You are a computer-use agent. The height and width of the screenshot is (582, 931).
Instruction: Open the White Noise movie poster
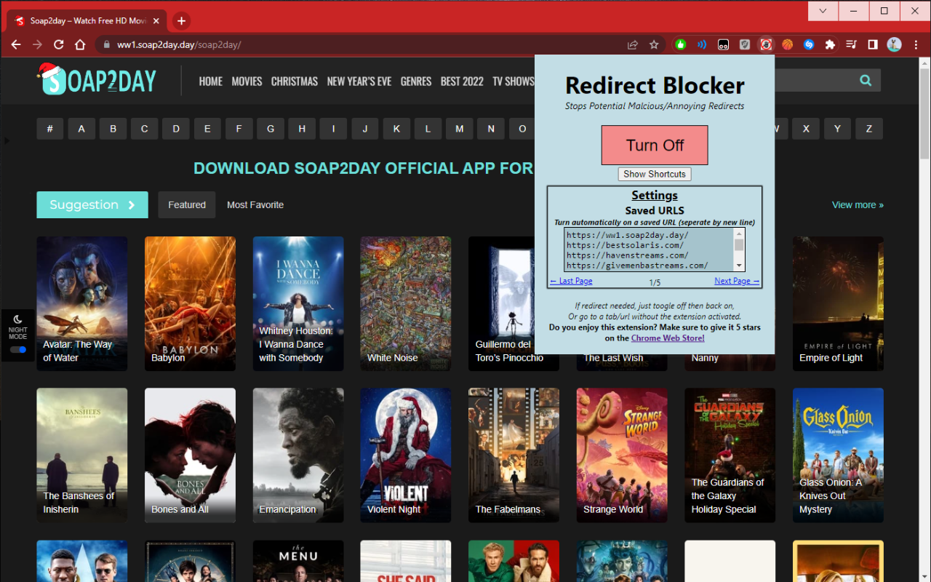tap(406, 303)
